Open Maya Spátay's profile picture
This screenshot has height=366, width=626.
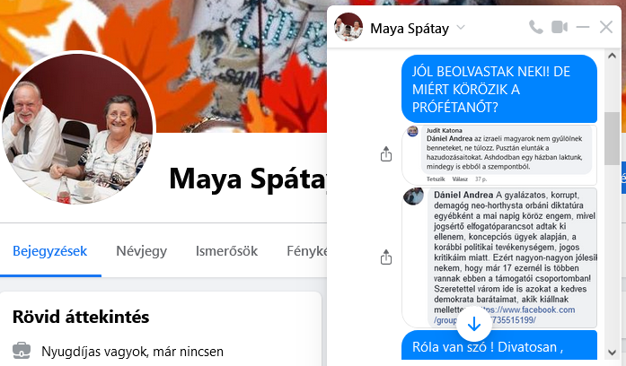[77, 127]
